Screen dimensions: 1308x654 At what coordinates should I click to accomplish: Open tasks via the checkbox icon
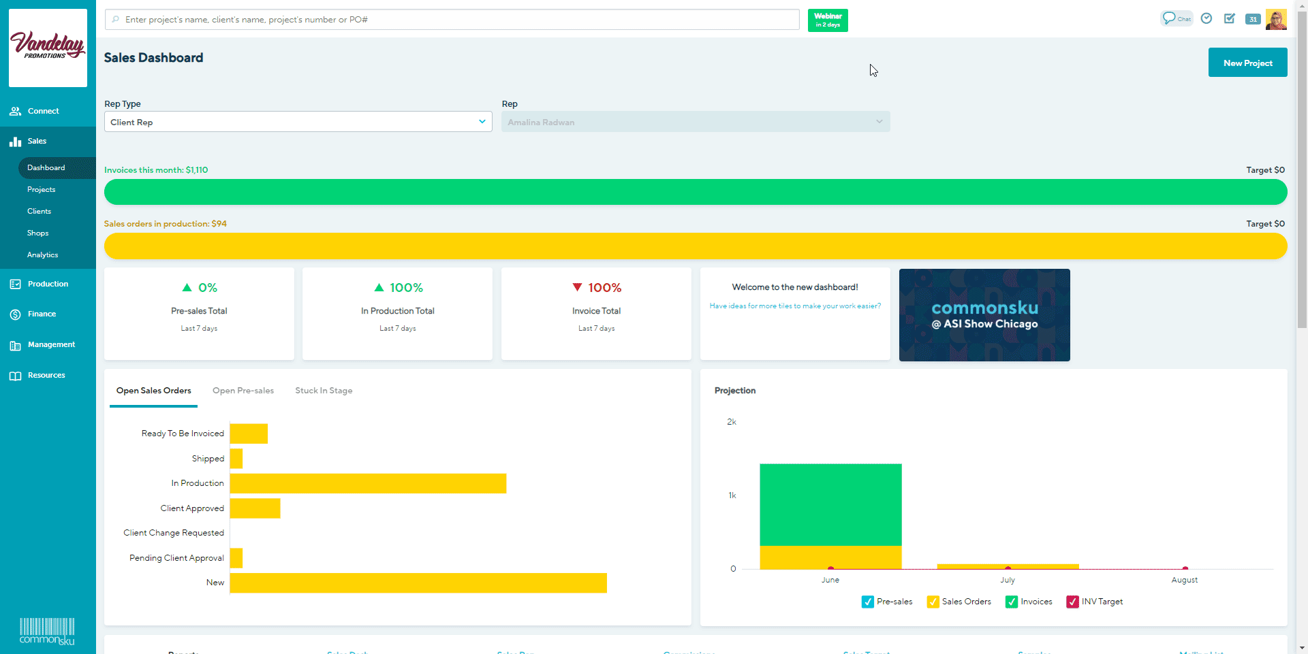(1230, 18)
